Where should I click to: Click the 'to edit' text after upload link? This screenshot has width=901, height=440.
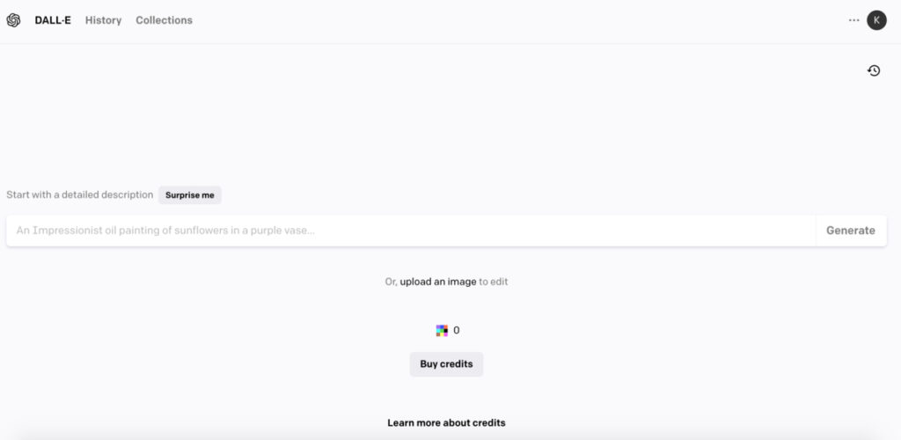[494, 282]
